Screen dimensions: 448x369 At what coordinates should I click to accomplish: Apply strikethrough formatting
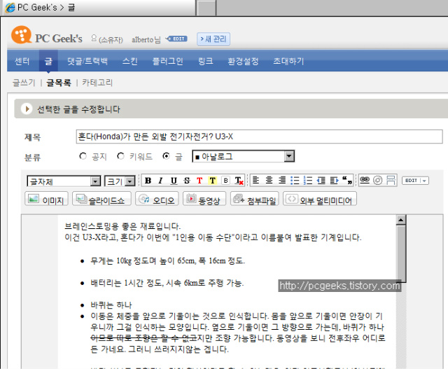coord(187,181)
